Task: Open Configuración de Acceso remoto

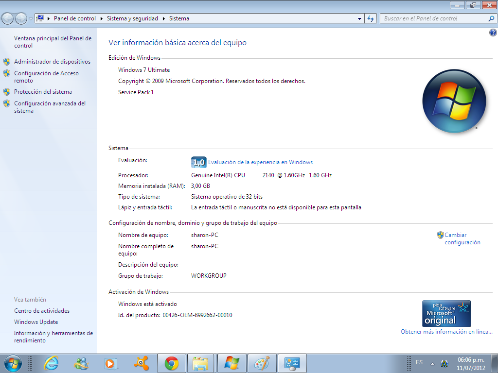Action: pyautogui.click(x=46, y=77)
